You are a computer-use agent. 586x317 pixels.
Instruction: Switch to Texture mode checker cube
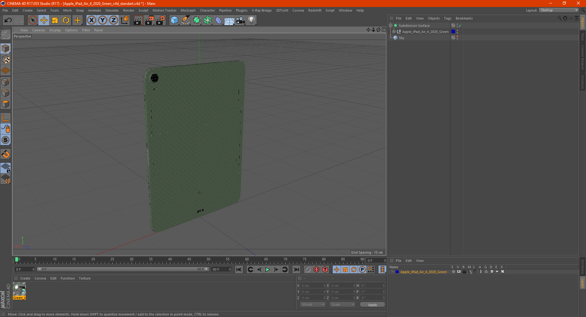coord(5,60)
